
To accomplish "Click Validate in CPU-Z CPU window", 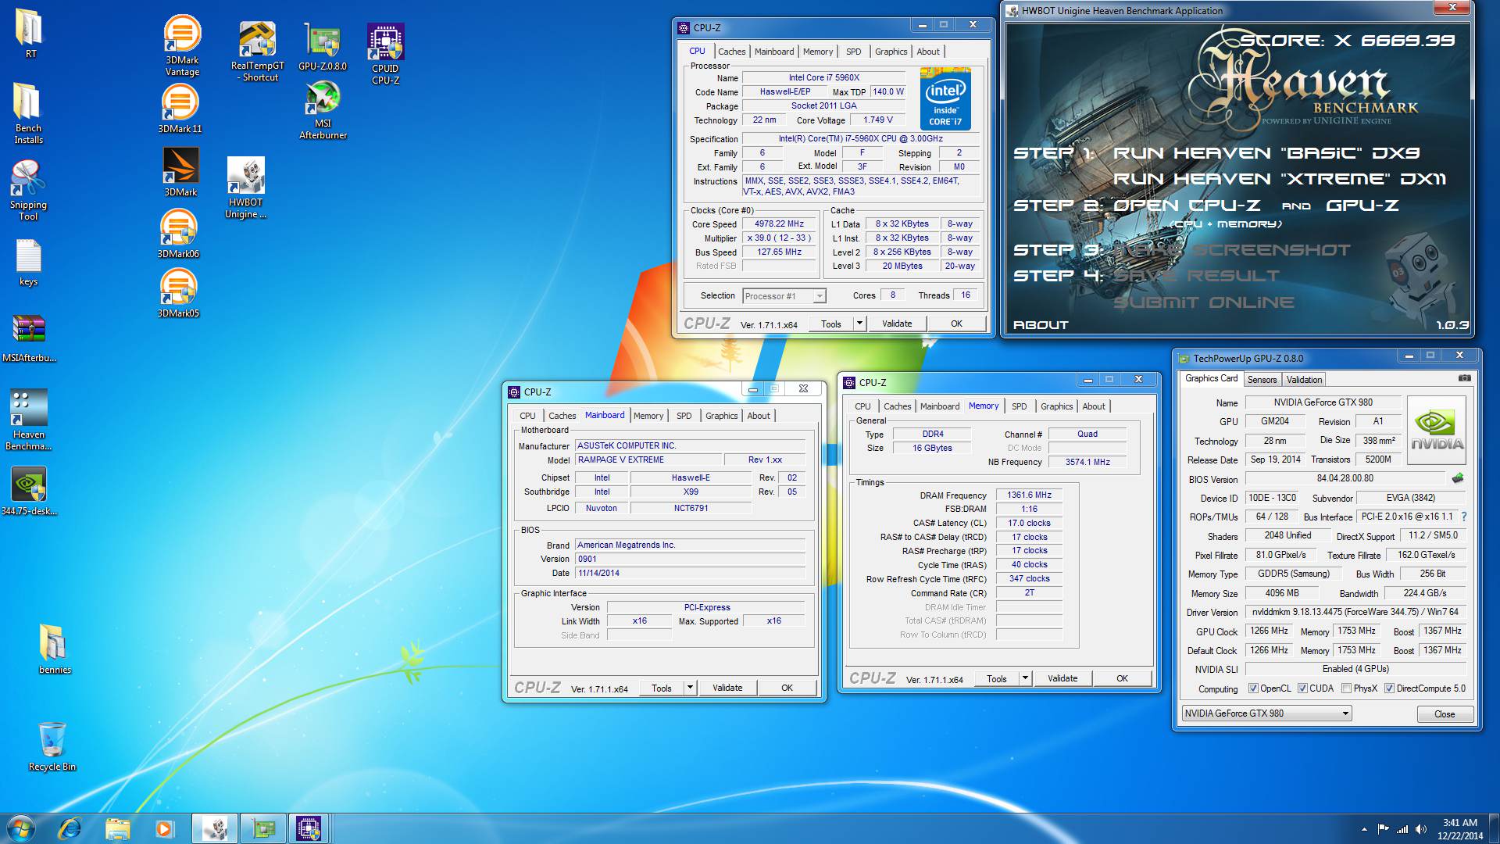I will (897, 324).
